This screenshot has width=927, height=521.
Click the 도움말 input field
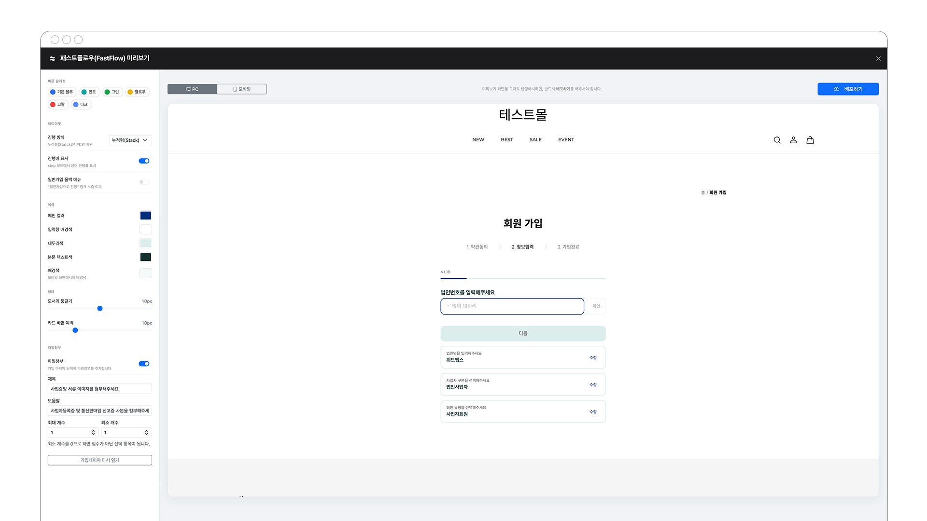[100, 411]
